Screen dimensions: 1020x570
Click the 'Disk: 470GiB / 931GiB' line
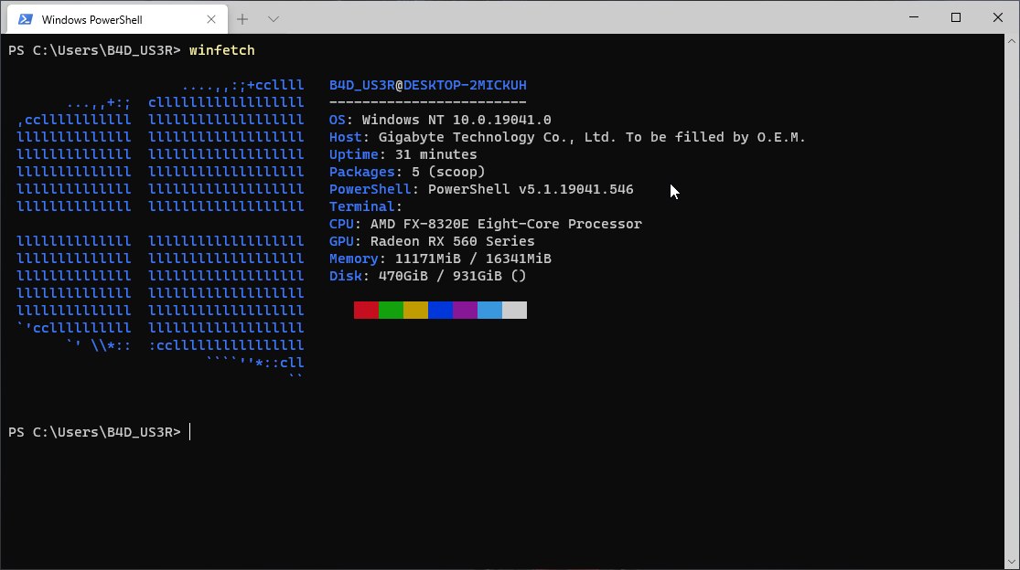point(428,276)
